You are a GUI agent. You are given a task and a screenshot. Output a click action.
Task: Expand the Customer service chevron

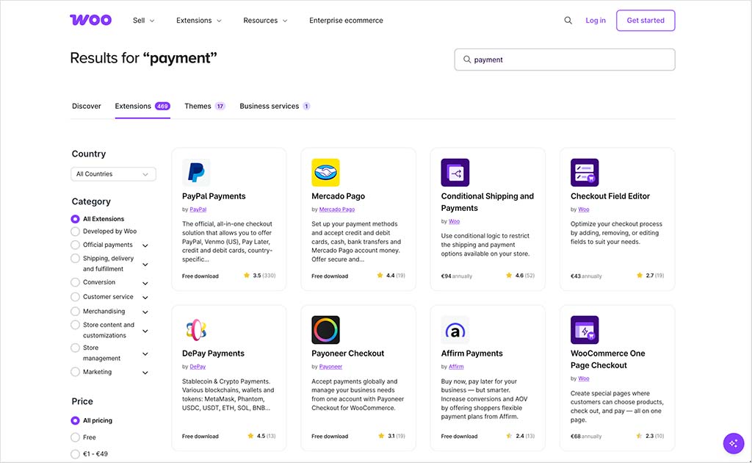145,298
